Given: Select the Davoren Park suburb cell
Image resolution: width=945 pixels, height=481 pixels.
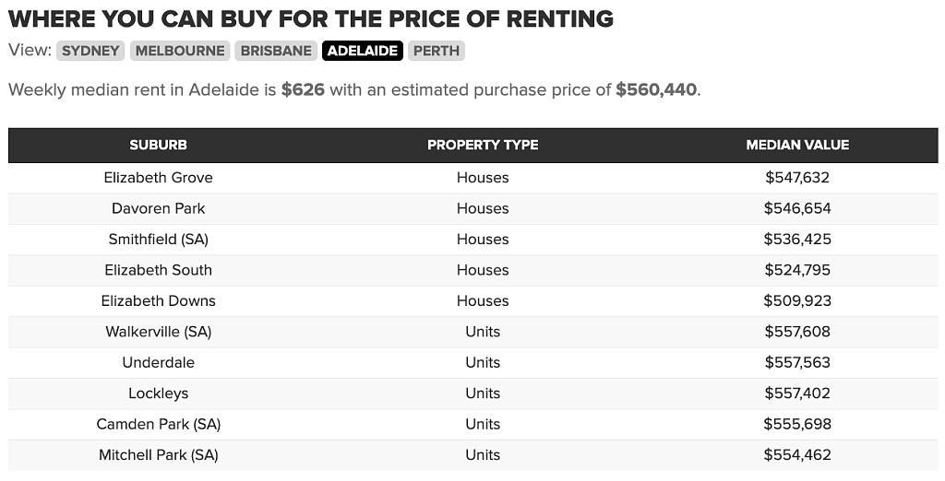Looking at the screenshot, I should coord(158,208).
